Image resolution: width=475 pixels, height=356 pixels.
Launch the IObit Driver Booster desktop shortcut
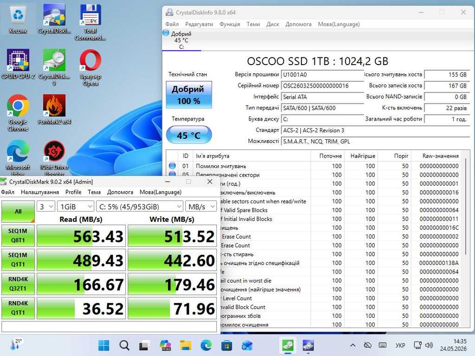click(54, 158)
